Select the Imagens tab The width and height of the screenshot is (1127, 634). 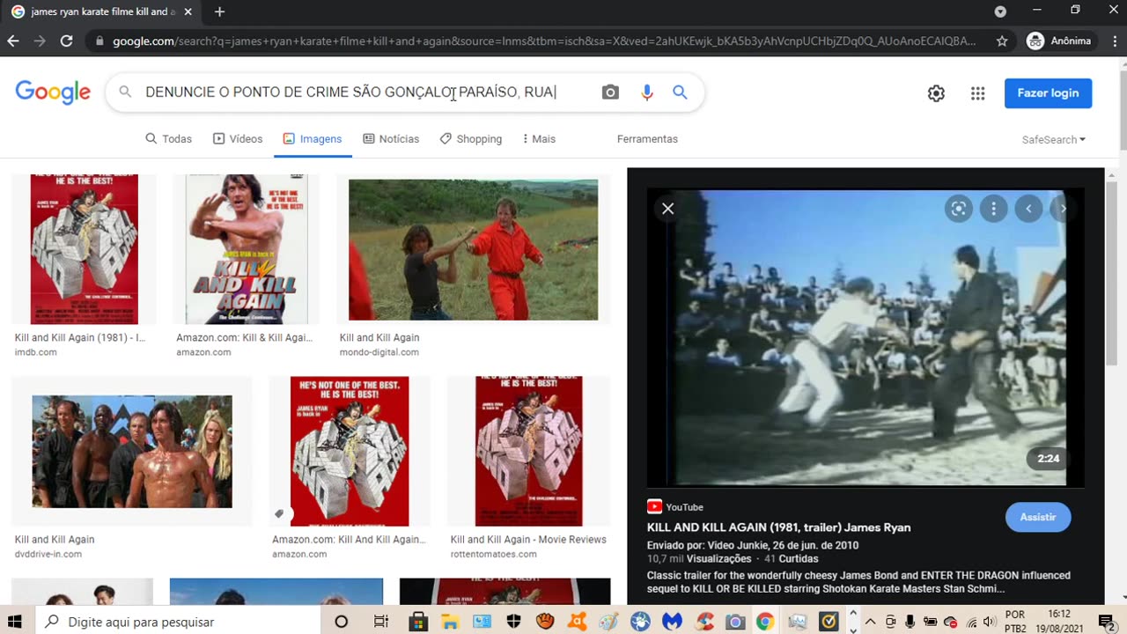click(313, 139)
